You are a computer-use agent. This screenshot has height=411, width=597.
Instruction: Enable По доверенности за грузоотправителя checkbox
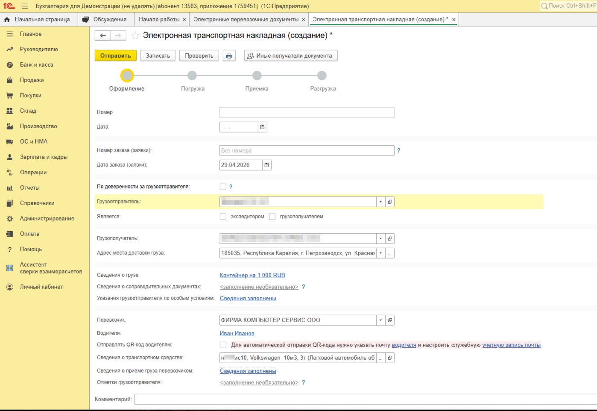tap(223, 187)
